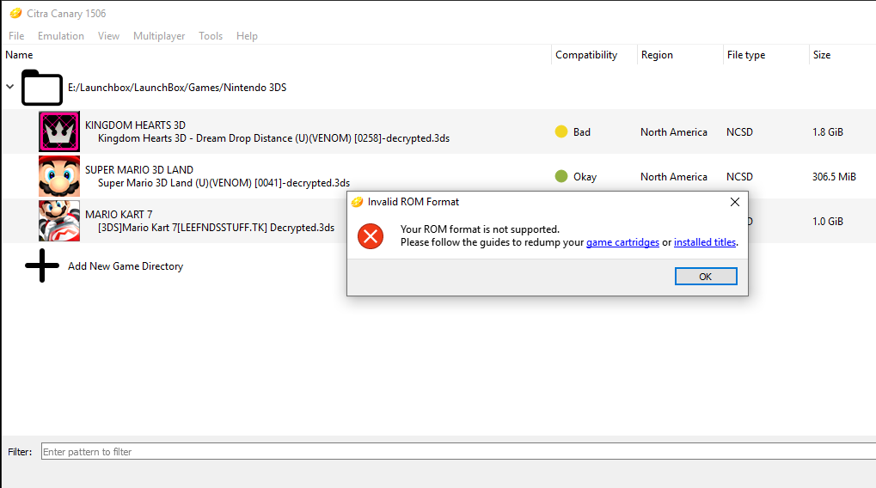Viewport: 876px width, 488px height.
Task: Click the Kingdom Hearts decrypted.3ds filename
Action: [x=273, y=138]
